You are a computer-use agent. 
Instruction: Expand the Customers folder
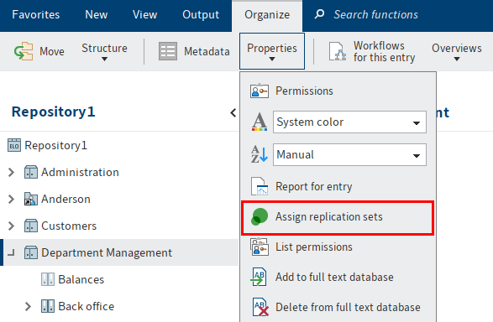click(11, 226)
